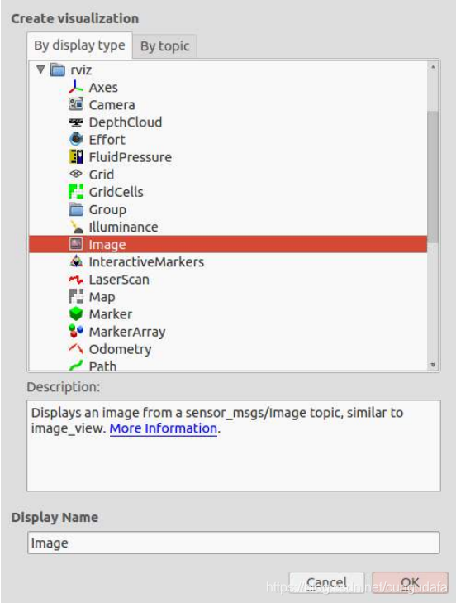Viewport: 456px width, 603px height.
Task: Choose the LaserScan row label
Action: [x=119, y=280]
